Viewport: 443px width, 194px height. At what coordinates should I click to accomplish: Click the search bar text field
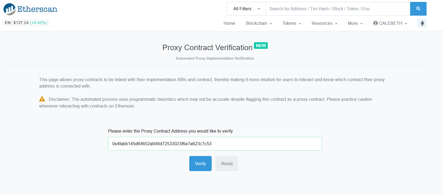coord(337,9)
